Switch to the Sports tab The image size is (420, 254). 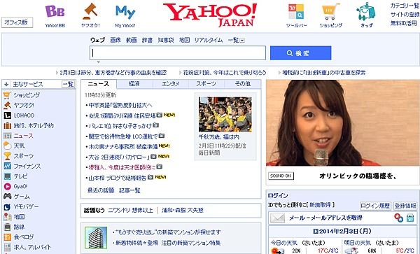(x=206, y=84)
